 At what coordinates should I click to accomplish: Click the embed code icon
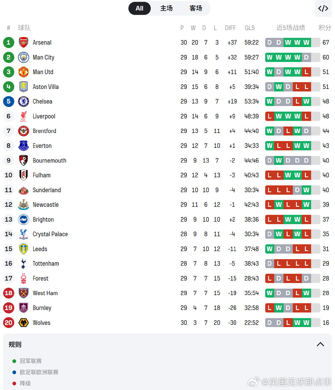pos(323,8)
